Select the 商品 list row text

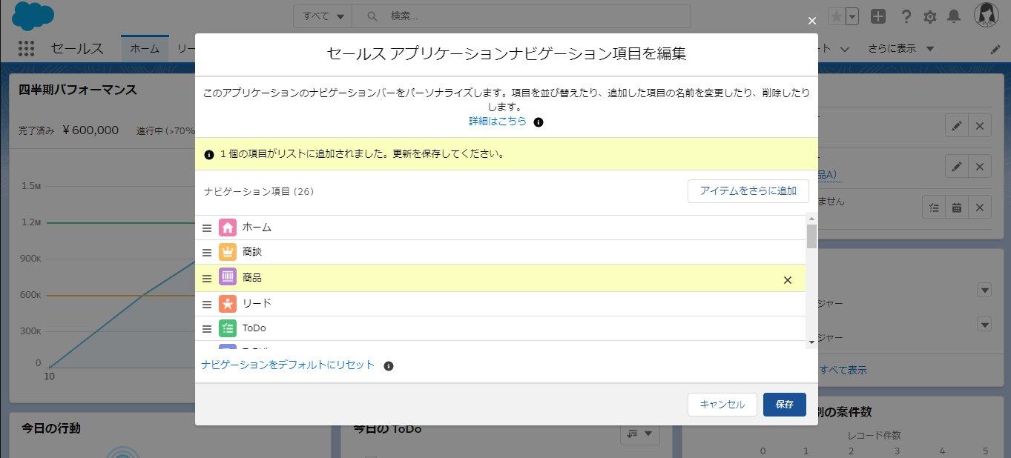(252, 278)
